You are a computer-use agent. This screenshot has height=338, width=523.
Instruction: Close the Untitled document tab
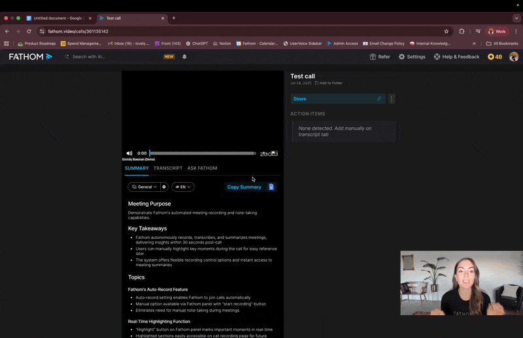(x=90, y=18)
